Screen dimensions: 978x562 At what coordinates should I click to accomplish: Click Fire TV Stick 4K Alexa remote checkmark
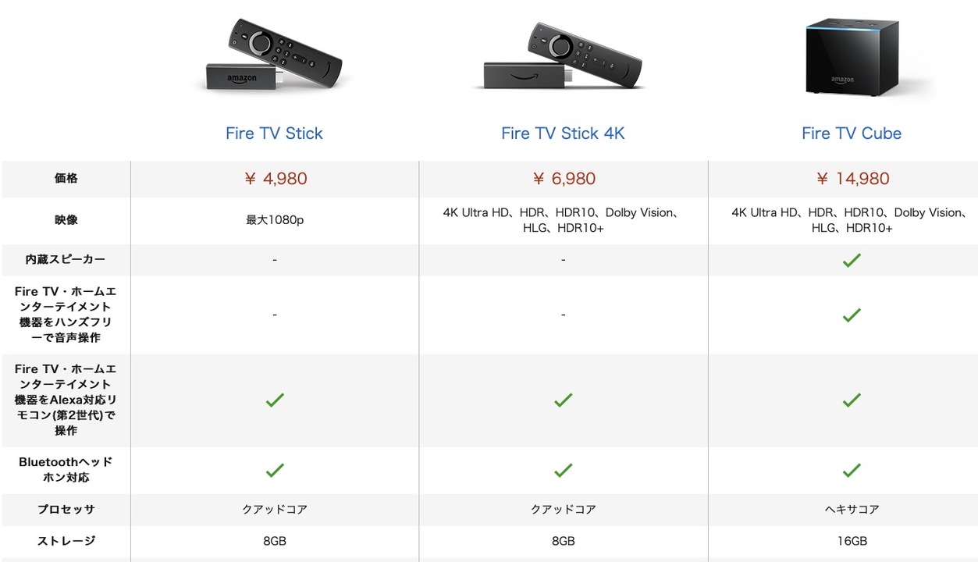[563, 400]
